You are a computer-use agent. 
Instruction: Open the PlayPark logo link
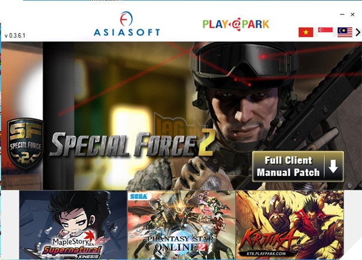point(236,24)
